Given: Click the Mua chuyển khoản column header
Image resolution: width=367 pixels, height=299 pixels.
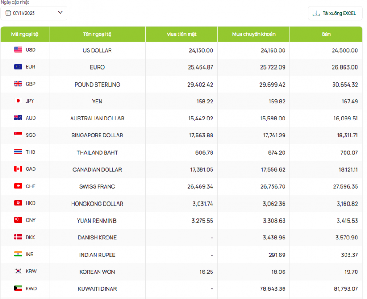Looking at the screenshot, I should coord(254,34).
